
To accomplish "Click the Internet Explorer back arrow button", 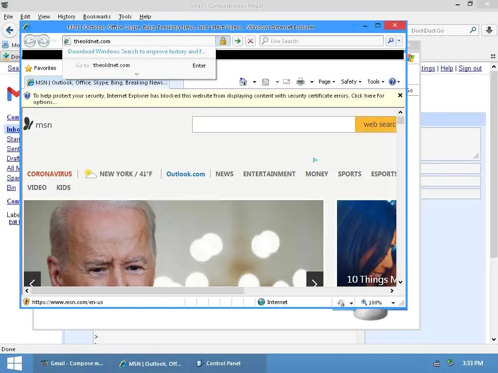I will click(30, 41).
